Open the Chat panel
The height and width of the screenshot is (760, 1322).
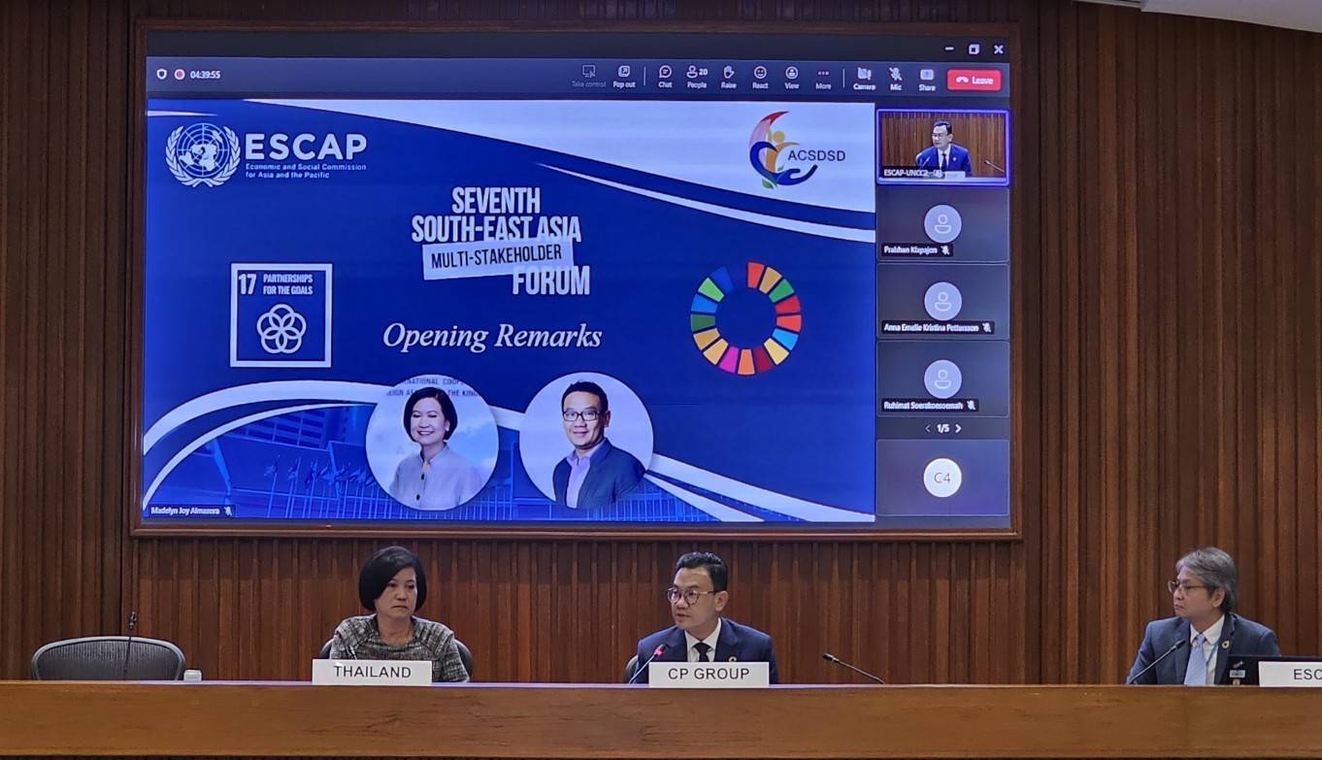(665, 76)
